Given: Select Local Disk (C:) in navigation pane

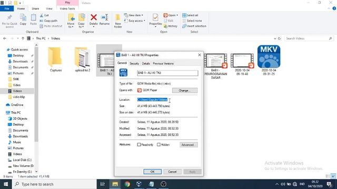Looking at the screenshot, I should [22, 160].
